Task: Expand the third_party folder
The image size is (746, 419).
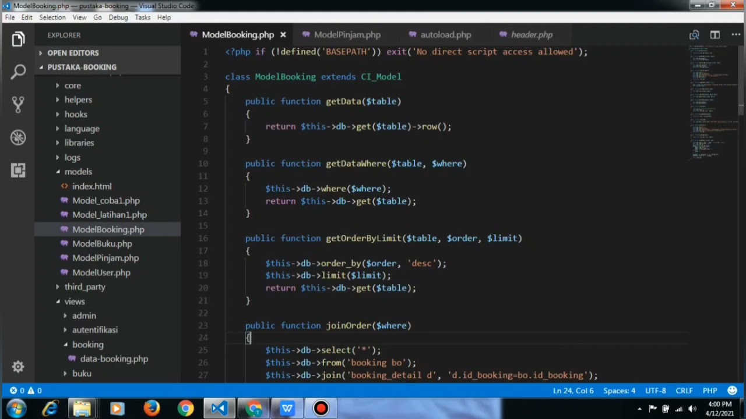Action: (x=85, y=287)
